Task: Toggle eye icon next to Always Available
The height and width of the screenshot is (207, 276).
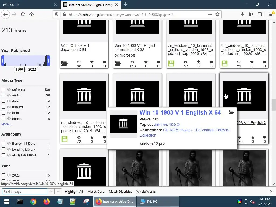Action: click(9, 155)
